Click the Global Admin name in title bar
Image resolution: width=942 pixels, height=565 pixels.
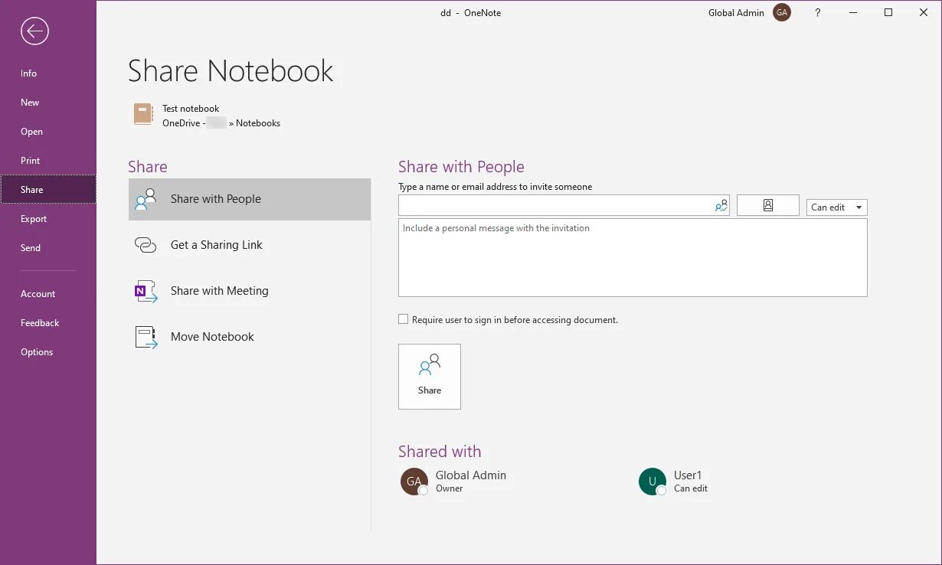[x=736, y=13]
